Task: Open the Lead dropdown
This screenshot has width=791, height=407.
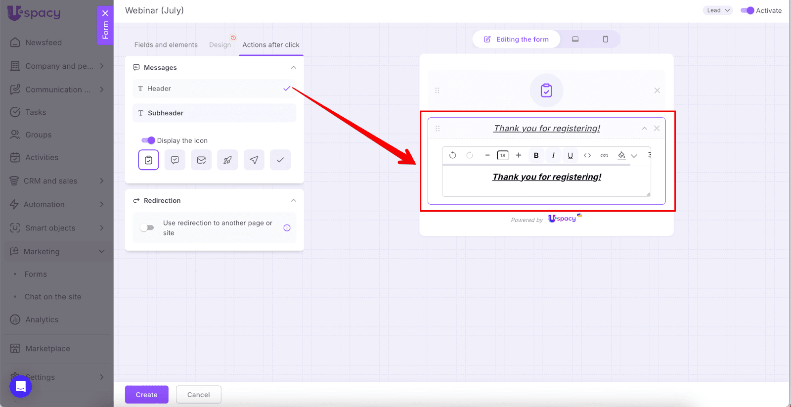Action: [x=717, y=10]
